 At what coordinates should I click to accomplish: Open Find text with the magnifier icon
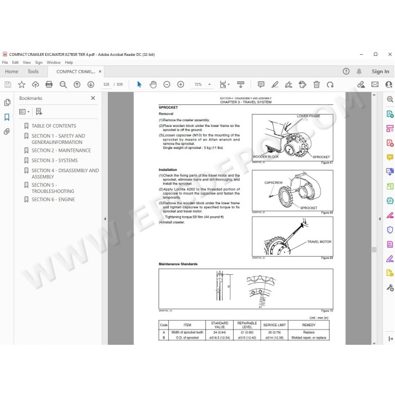tap(63, 85)
